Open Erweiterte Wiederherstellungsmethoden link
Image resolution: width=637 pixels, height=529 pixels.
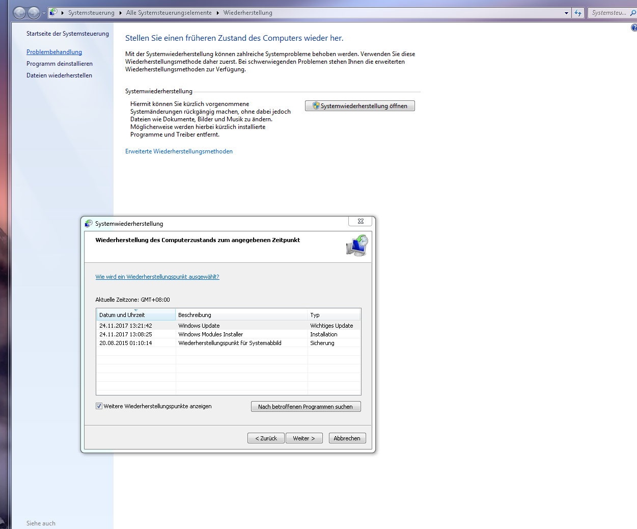(179, 151)
